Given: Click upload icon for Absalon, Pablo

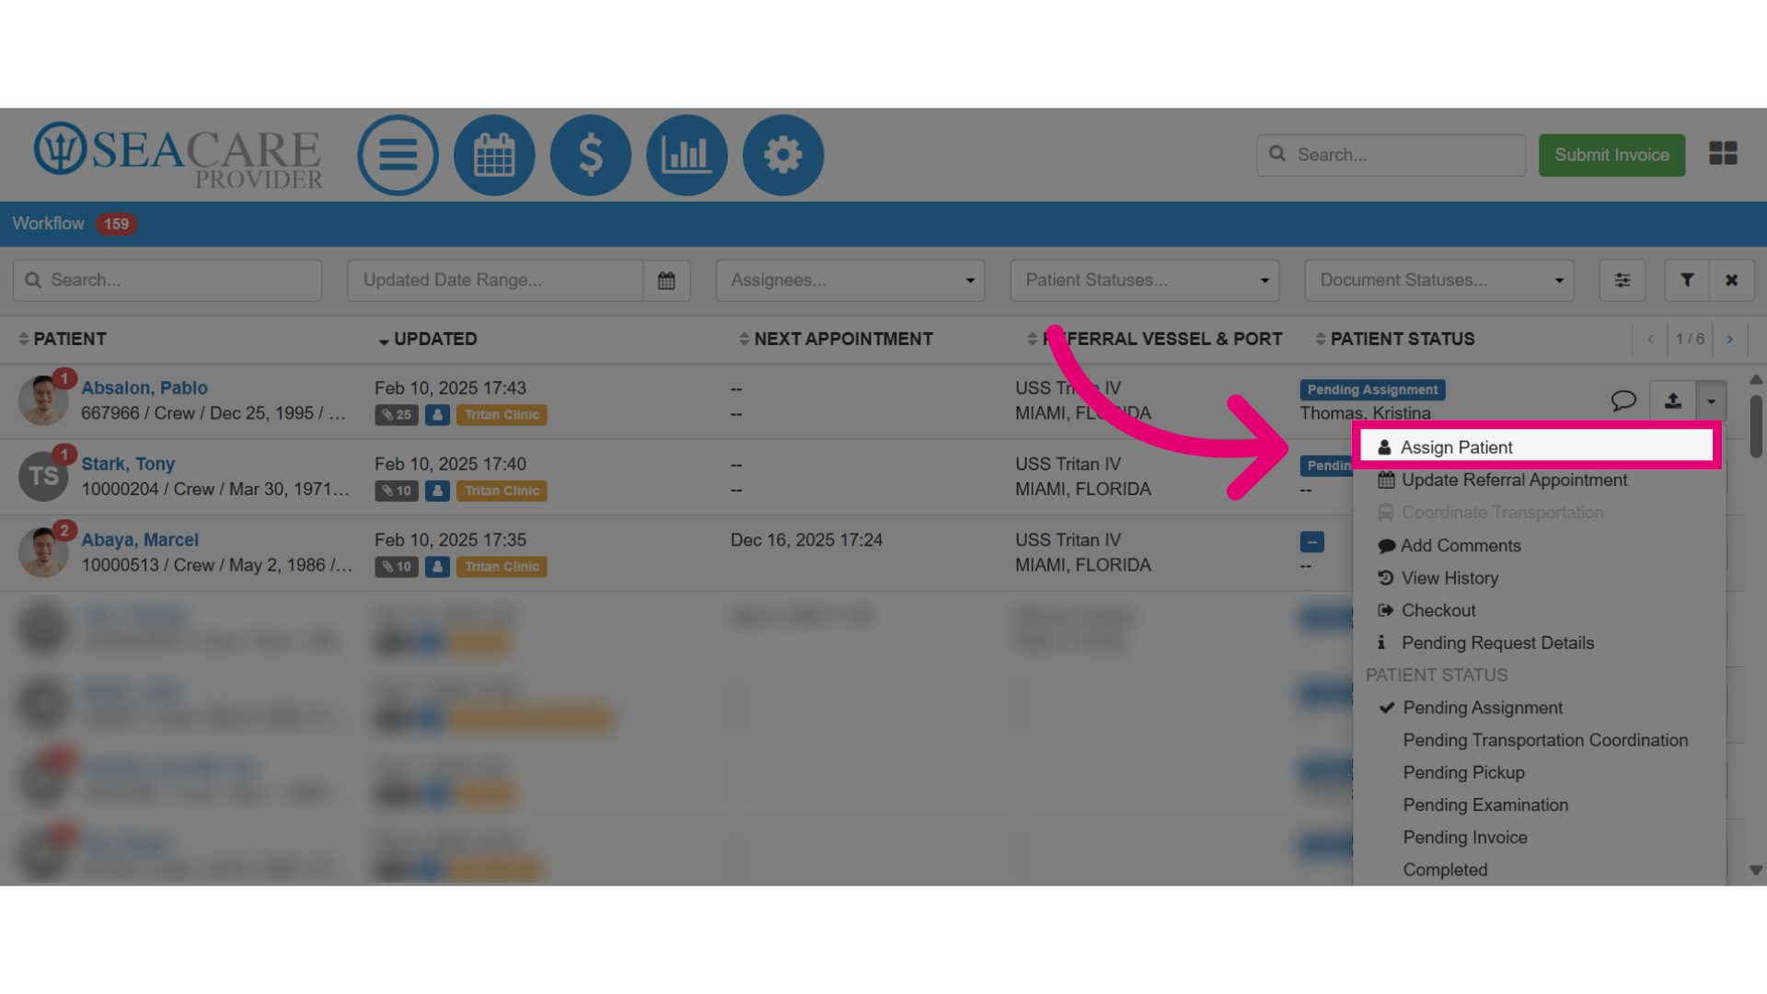Looking at the screenshot, I should coord(1673,400).
